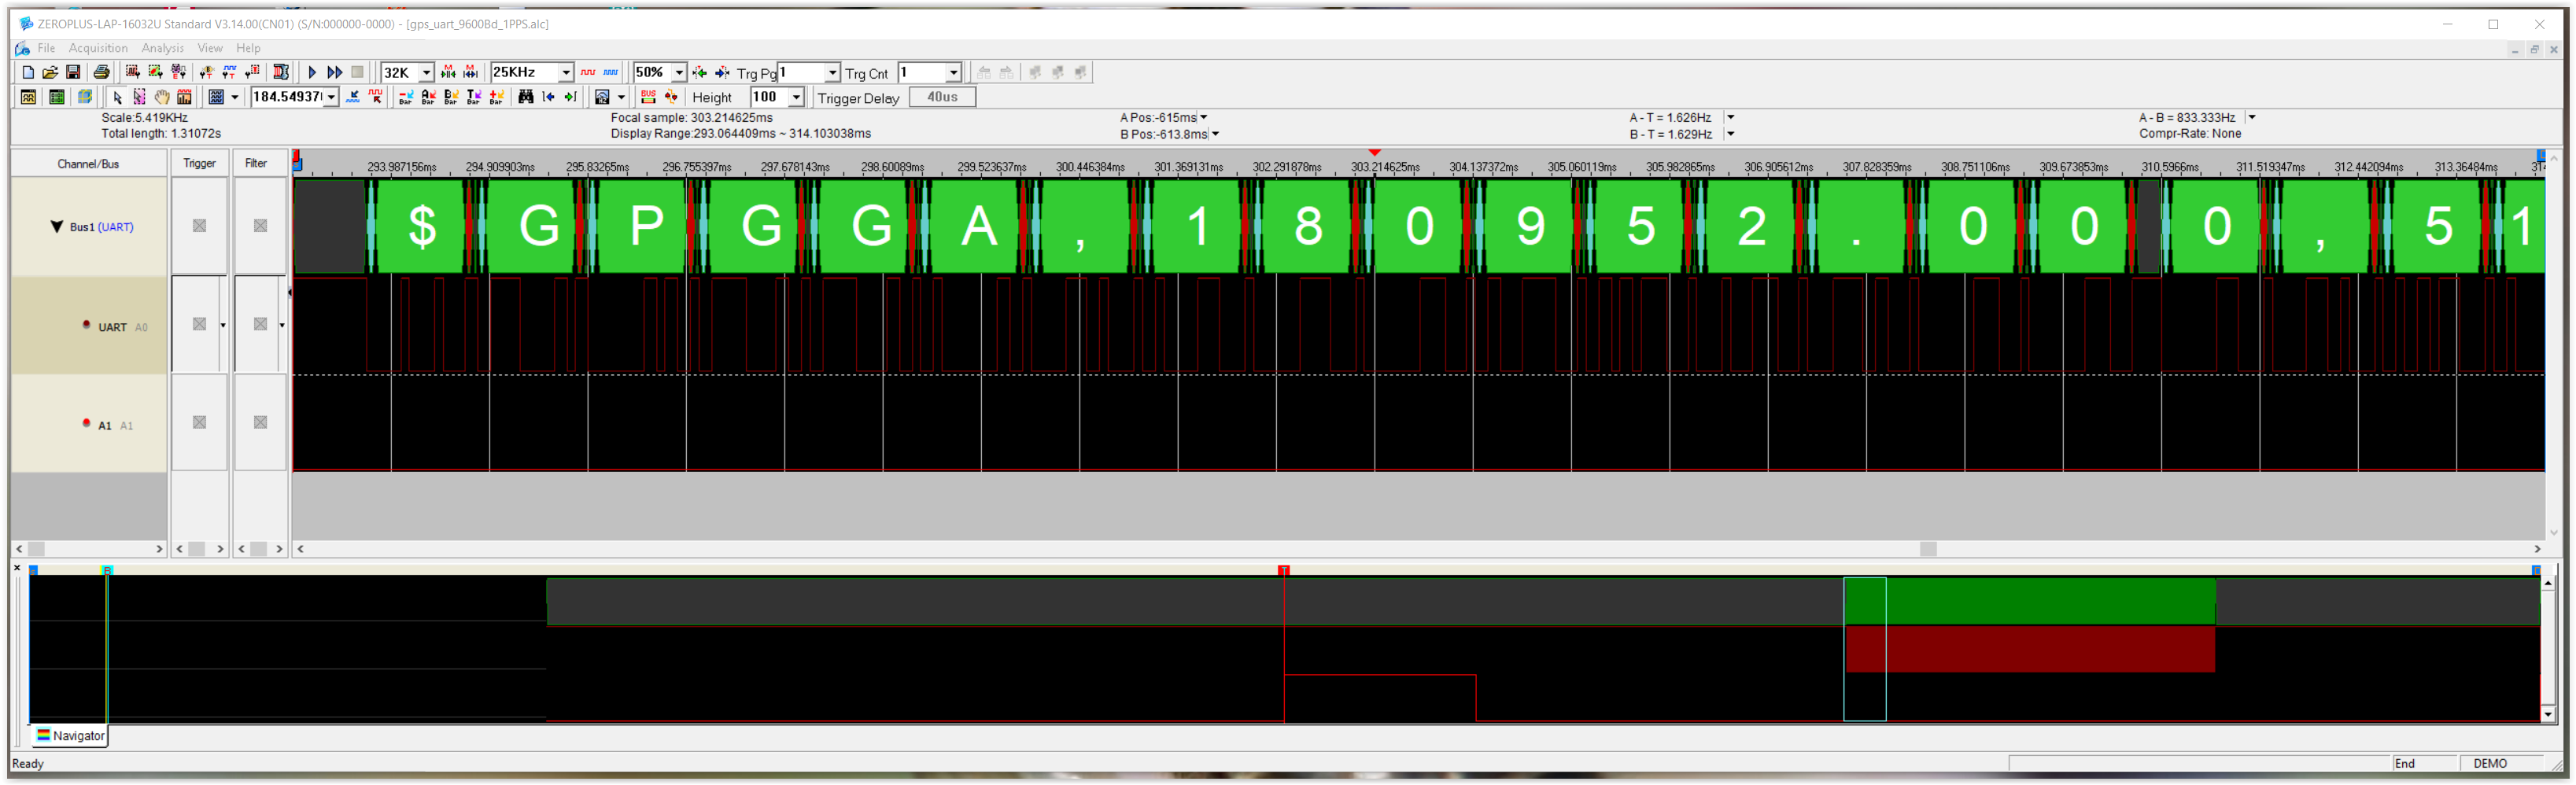Viewport: 2576px width, 785px height.
Task: Click the add A bar icon
Action: point(428,97)
